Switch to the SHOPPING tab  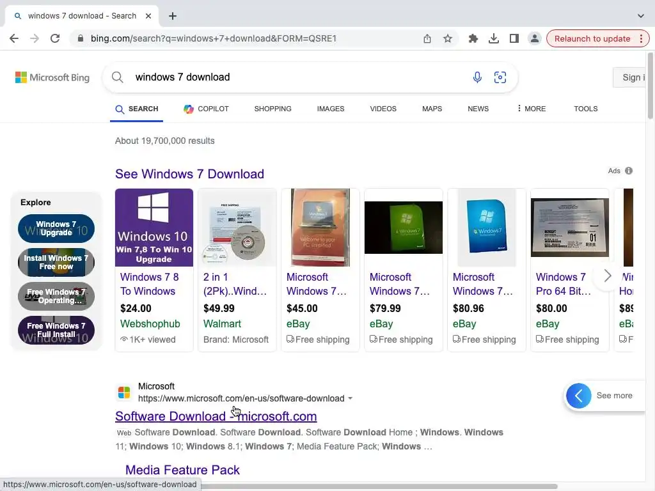tap(272, 109)
